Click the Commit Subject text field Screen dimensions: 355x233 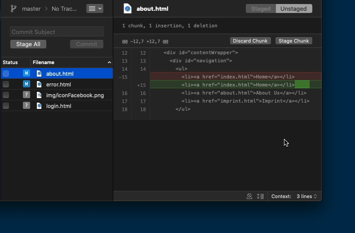[57, 32]
